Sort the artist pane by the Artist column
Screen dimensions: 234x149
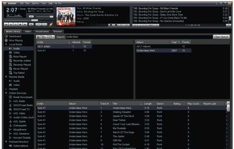point(53,42)
